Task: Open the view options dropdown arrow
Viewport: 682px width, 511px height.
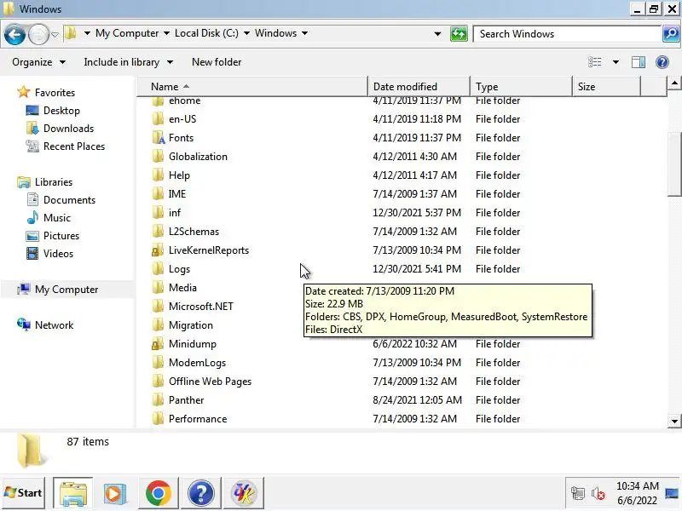Action: [x=616, y=62]
